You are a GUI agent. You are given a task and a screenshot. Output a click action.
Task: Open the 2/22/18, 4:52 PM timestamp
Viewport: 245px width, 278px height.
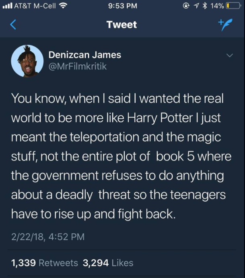[48, 237]
